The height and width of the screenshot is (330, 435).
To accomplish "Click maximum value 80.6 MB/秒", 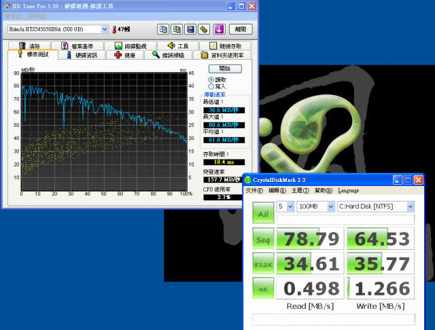I will (224, 125).
